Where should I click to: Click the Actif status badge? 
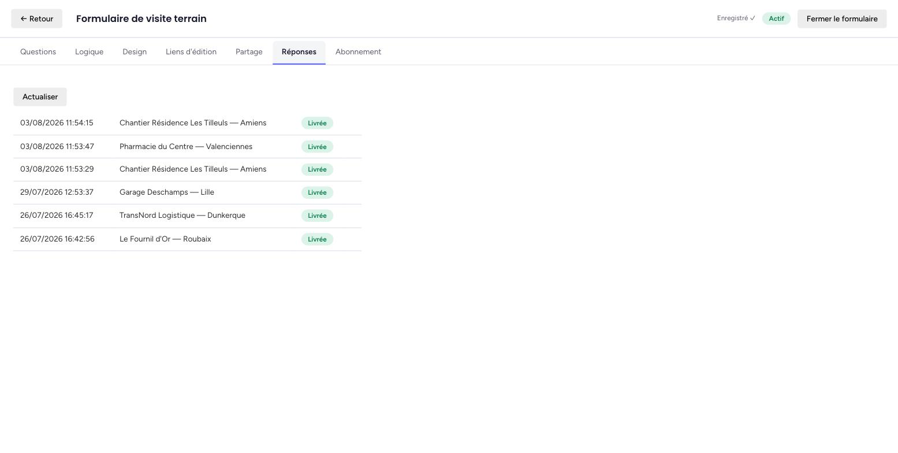pyautogui.click(x=776, y=18)
